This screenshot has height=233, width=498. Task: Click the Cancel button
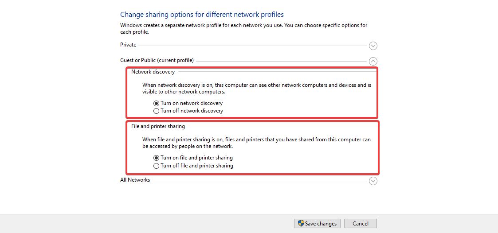click(x=360, y=224)
